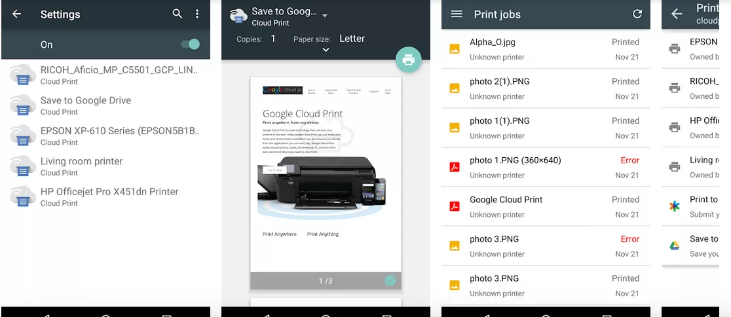Open the photo 1(1).PNG print job
731x317 pixels.
tap(546, 128)
